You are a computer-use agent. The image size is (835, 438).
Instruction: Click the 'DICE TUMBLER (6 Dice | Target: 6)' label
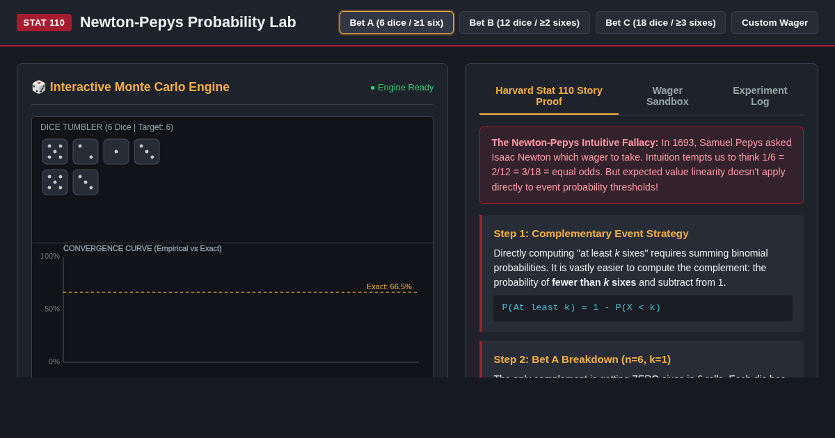[x=106, y=127]
